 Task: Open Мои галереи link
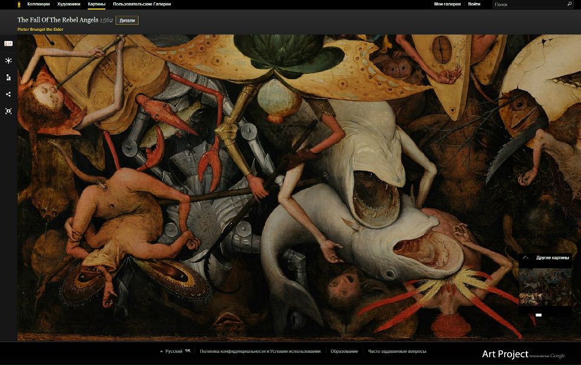[x=447, y=4]
